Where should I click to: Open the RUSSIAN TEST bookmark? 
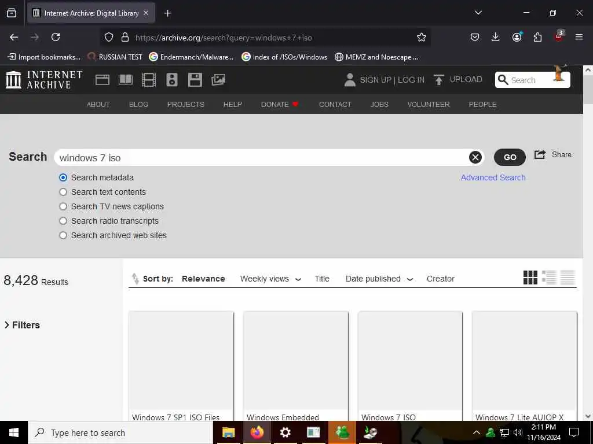115,57
